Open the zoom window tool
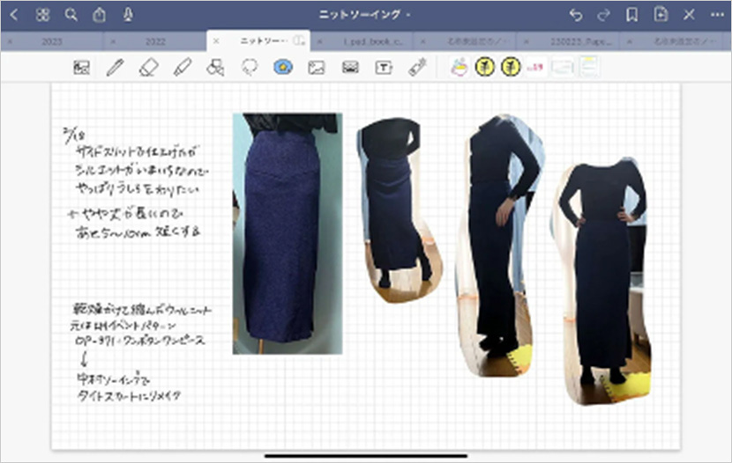 (x=81, y=68)
